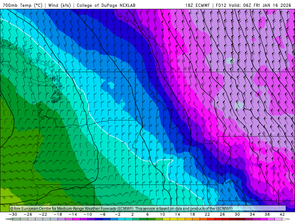295x221 pixels.
Task: Select the legend value 14
Action: (x=177, y=214)
